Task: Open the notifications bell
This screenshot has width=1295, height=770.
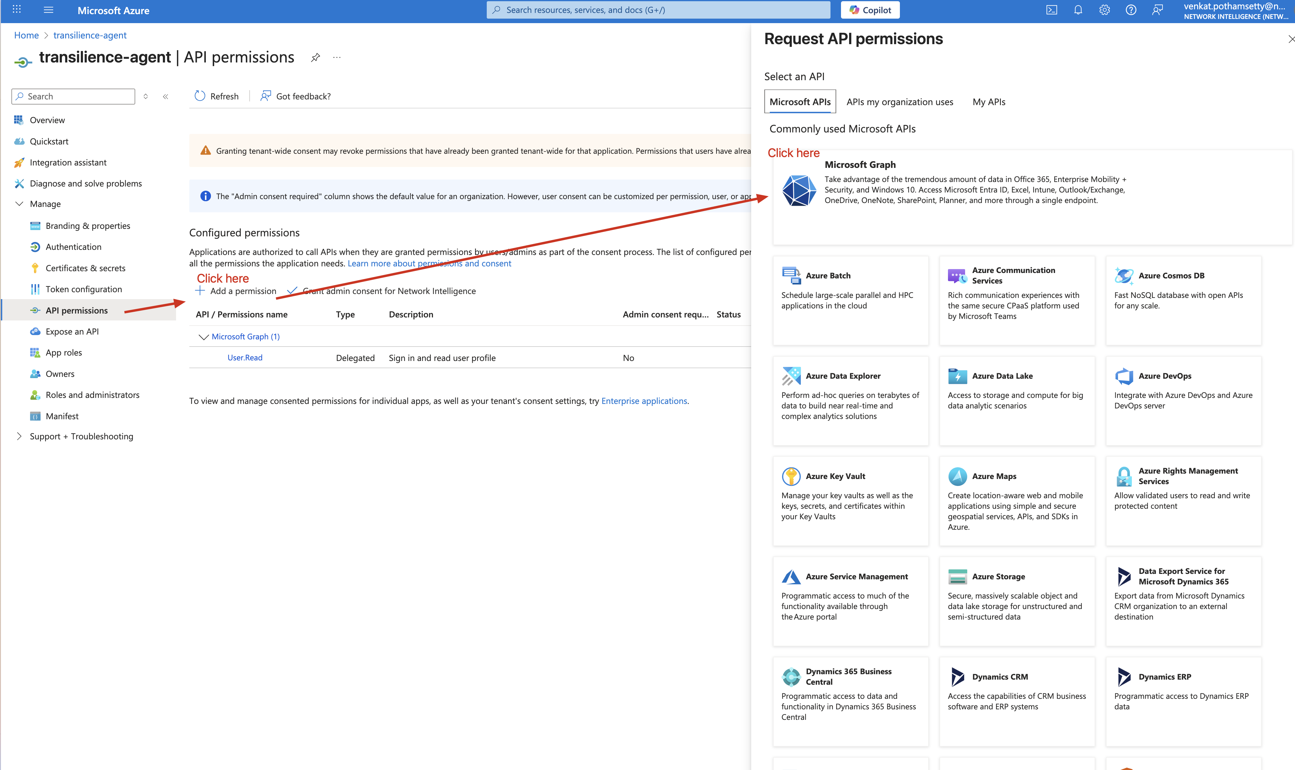Action: click(1078, 10)
